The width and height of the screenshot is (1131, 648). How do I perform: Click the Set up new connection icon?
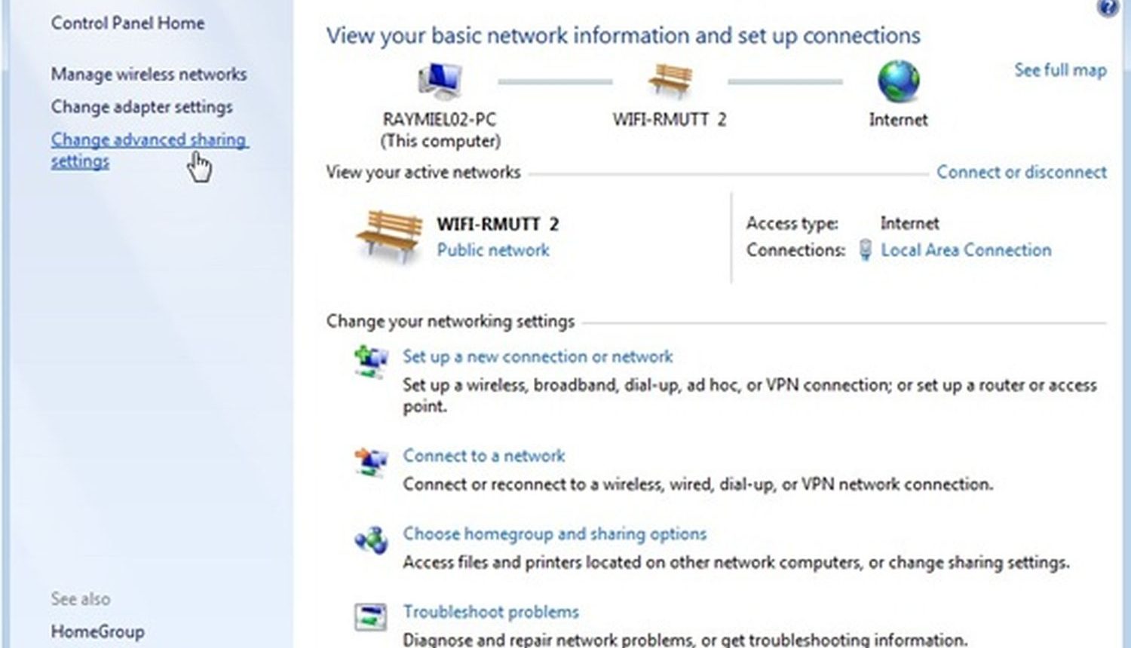pyautogui.click(x=371, y=360)
